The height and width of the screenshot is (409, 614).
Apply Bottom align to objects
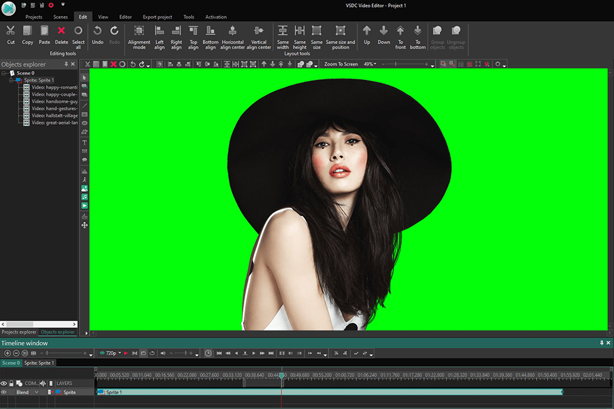[210, 37]
